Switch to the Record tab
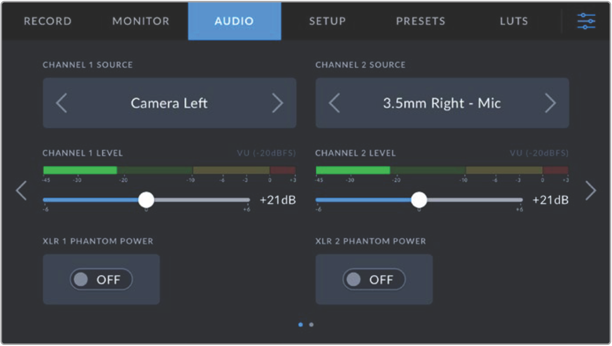 tap(47, 22)
